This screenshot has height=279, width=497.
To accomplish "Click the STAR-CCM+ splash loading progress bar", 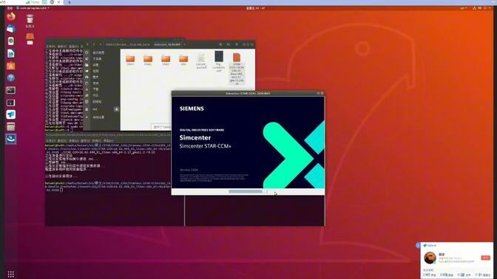I will 248,191.
